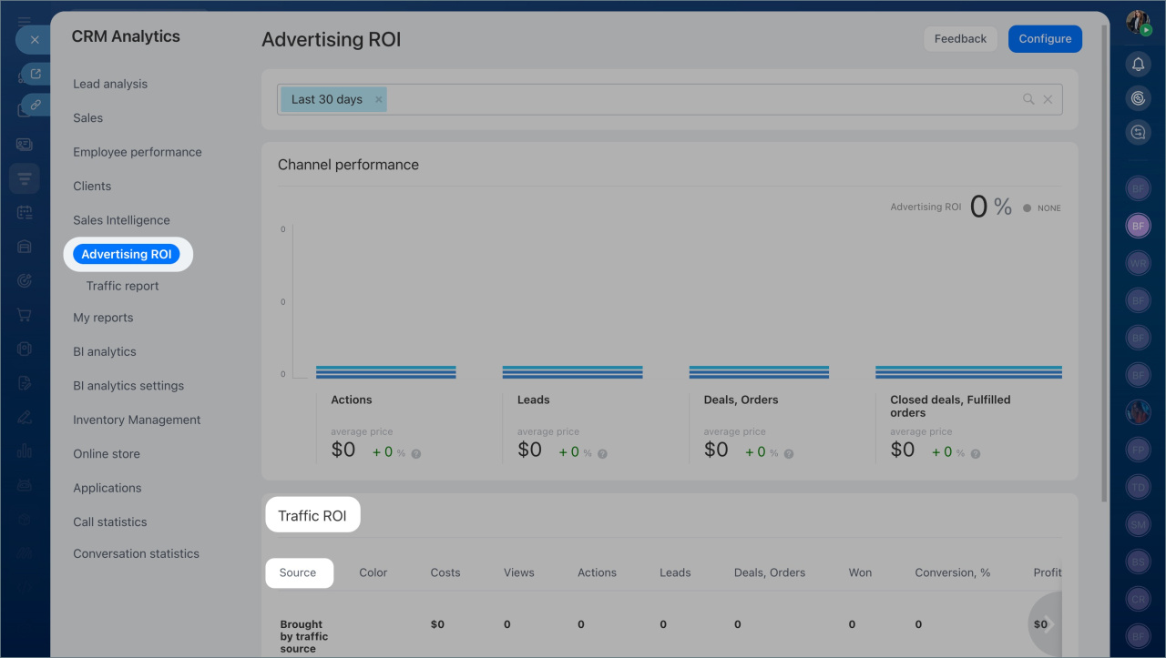The height and width of the screenshot is (658, 1166).
Task: Open Call statistics in sidebar
Action: pyautogui.click(x=110, y=521)
